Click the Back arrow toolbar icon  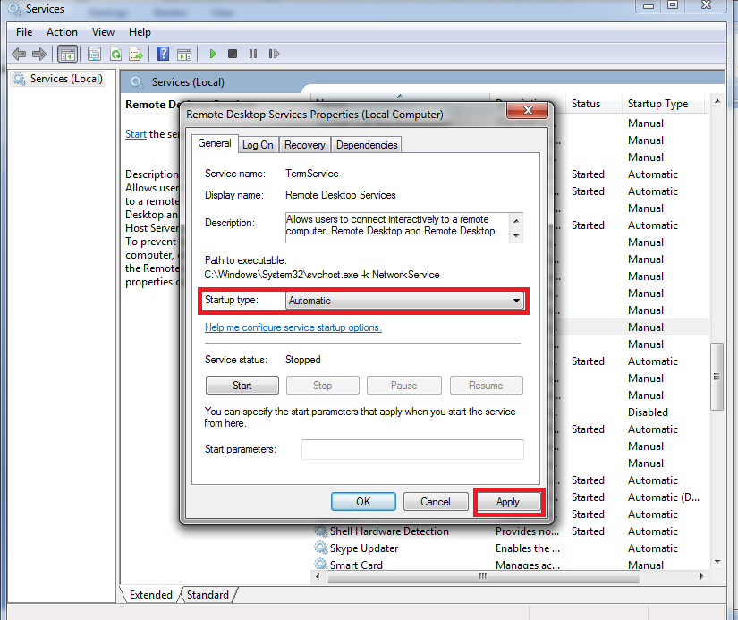pyautogui.click(x=19, y=55)
